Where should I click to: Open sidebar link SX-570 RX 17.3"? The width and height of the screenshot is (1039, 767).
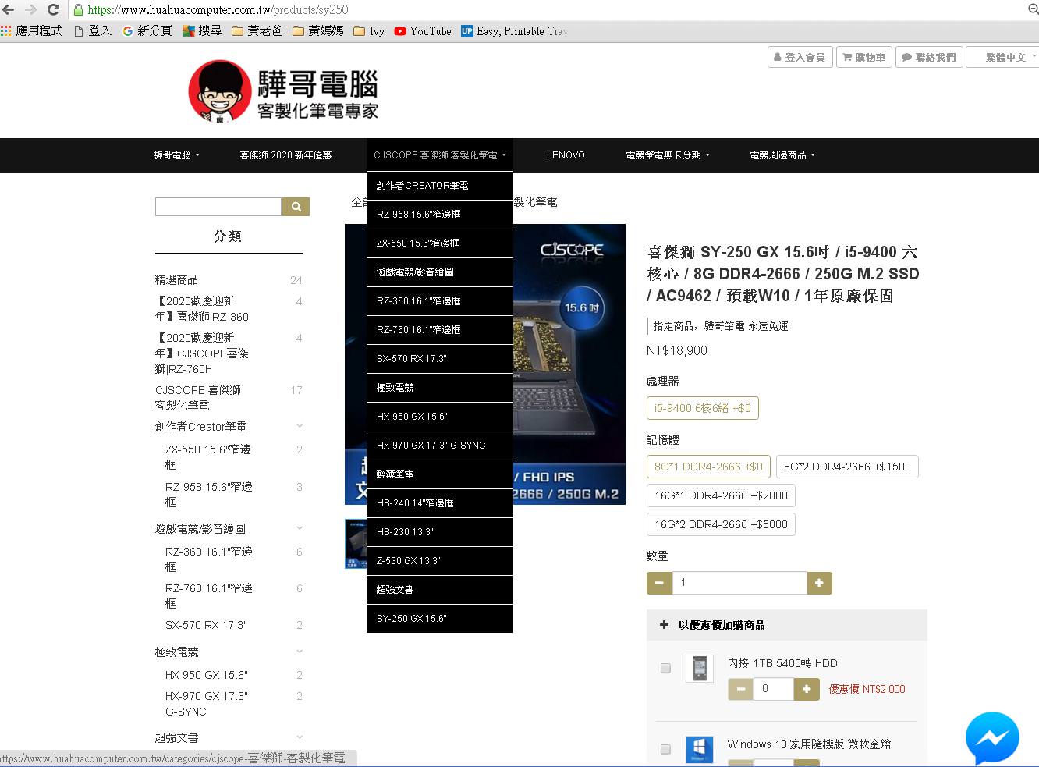tap(206, 625)
